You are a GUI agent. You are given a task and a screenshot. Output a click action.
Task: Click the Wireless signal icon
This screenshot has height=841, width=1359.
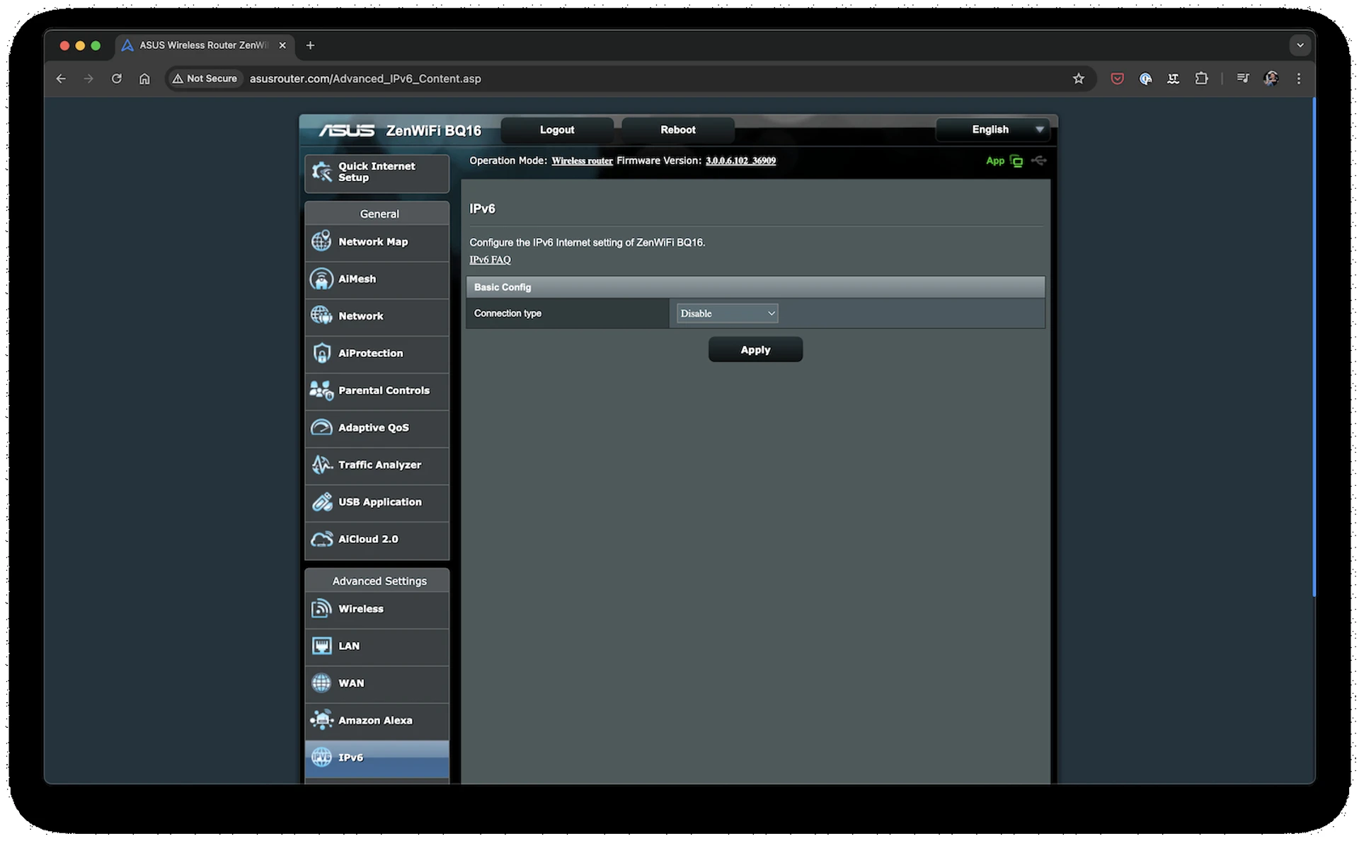point(321,608)
